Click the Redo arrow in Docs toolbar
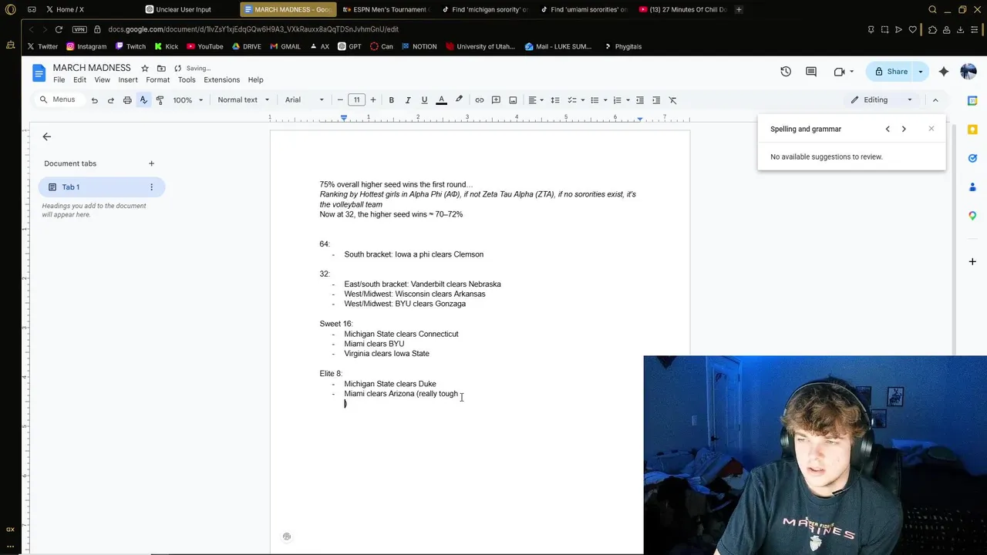The width and height of the screenshot is (987, 555). point(110,100)
